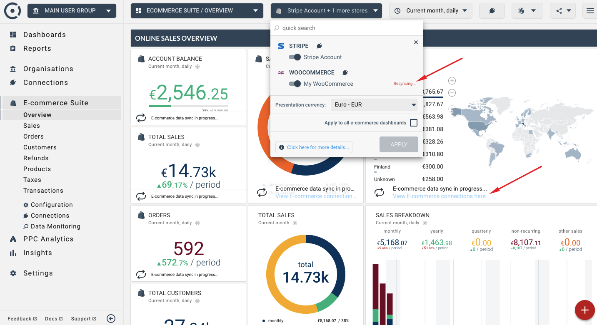
Task: Select Transactions in the sidebar
Action: [43, 191]
